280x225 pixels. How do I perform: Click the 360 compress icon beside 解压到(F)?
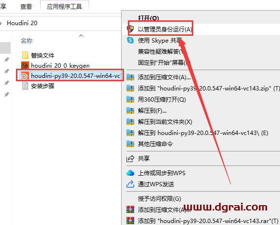(x=130, y=111)
